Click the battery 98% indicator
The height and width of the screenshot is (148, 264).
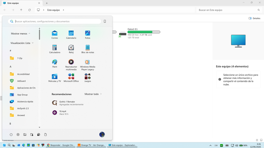(x=243, y=145)
